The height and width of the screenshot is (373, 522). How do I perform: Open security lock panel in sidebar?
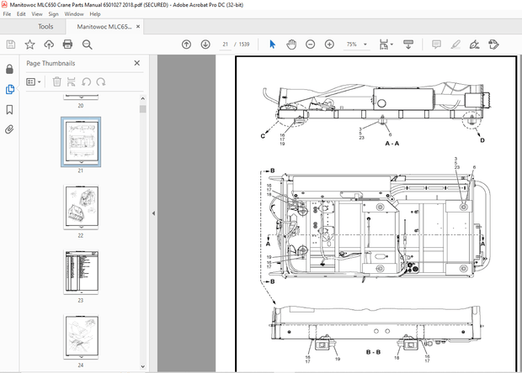(9, 69)
